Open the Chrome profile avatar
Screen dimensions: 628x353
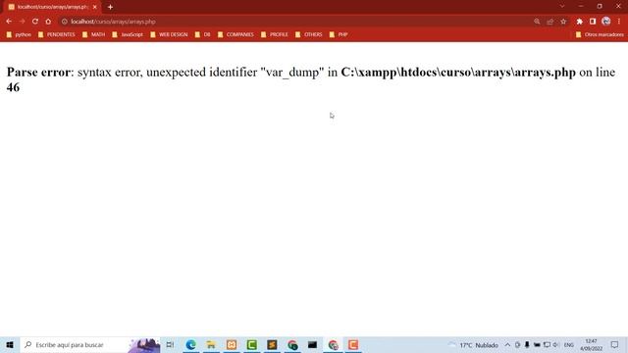tap(606, 22)
